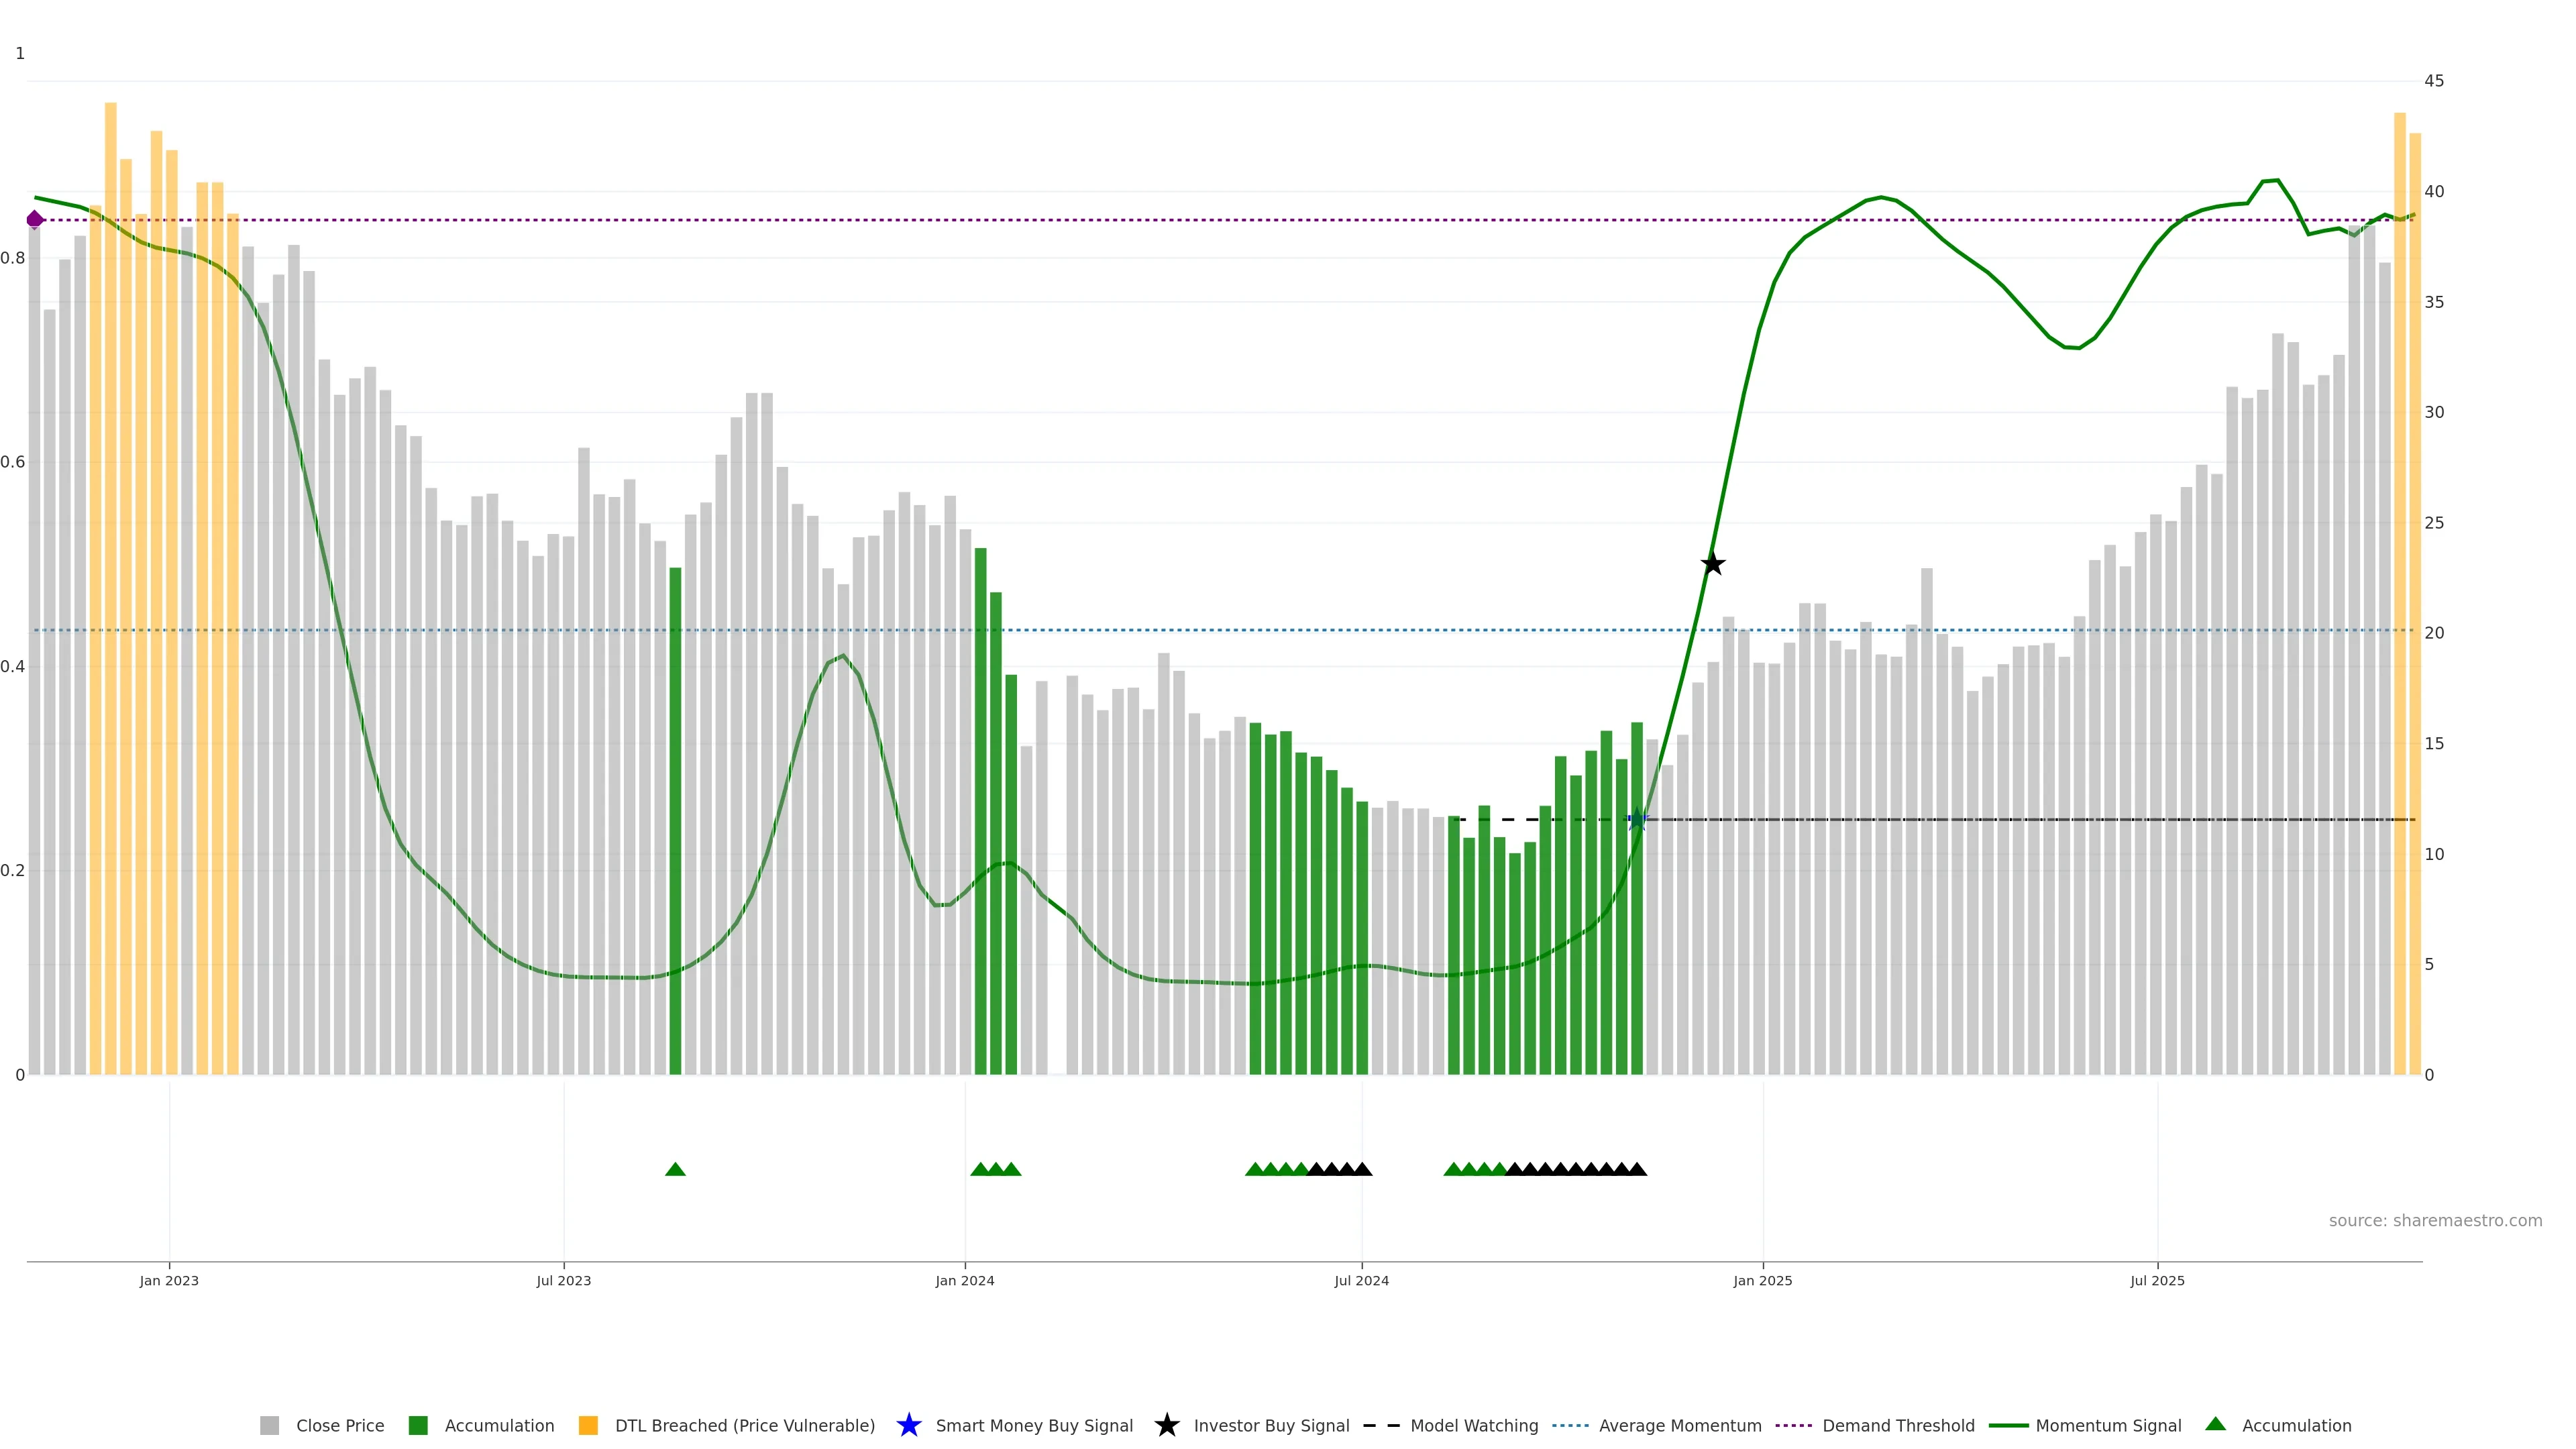Click the single green bar near Sep 2023
2576x1449 pixels.
675,820
